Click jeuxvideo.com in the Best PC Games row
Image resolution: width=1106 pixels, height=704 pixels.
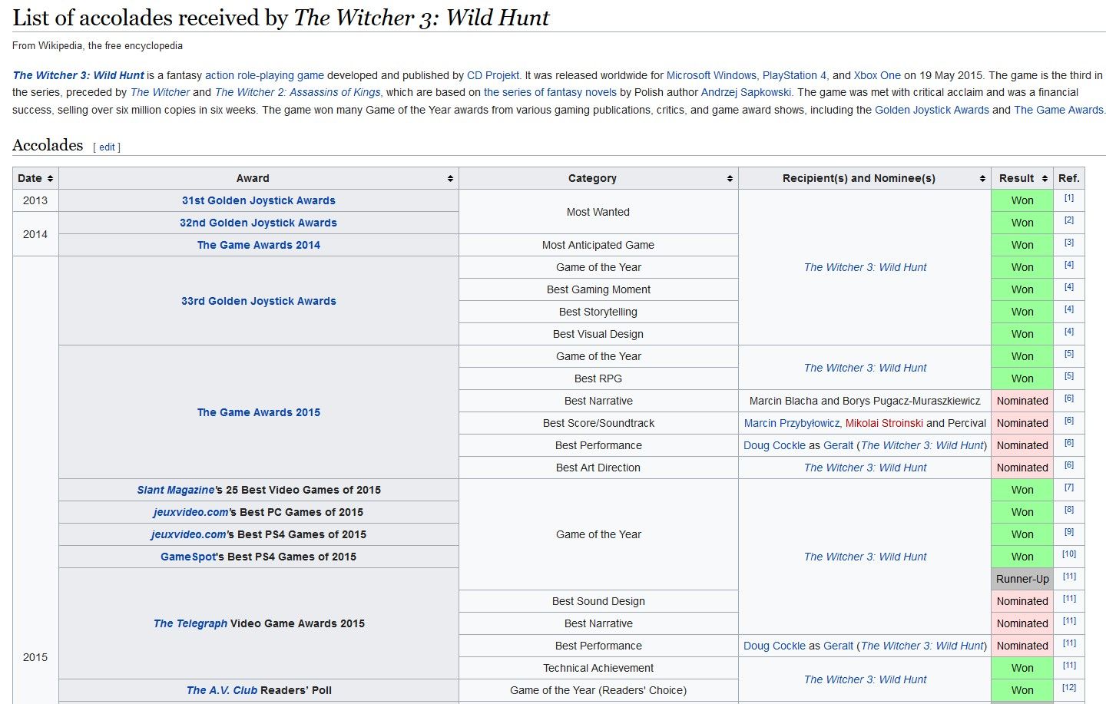[x=190, y=512]
